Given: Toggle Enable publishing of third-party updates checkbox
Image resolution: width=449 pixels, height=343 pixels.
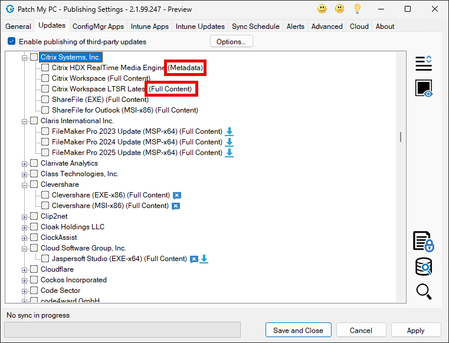Looking at the screenshot, I should [x=11, y=41].
